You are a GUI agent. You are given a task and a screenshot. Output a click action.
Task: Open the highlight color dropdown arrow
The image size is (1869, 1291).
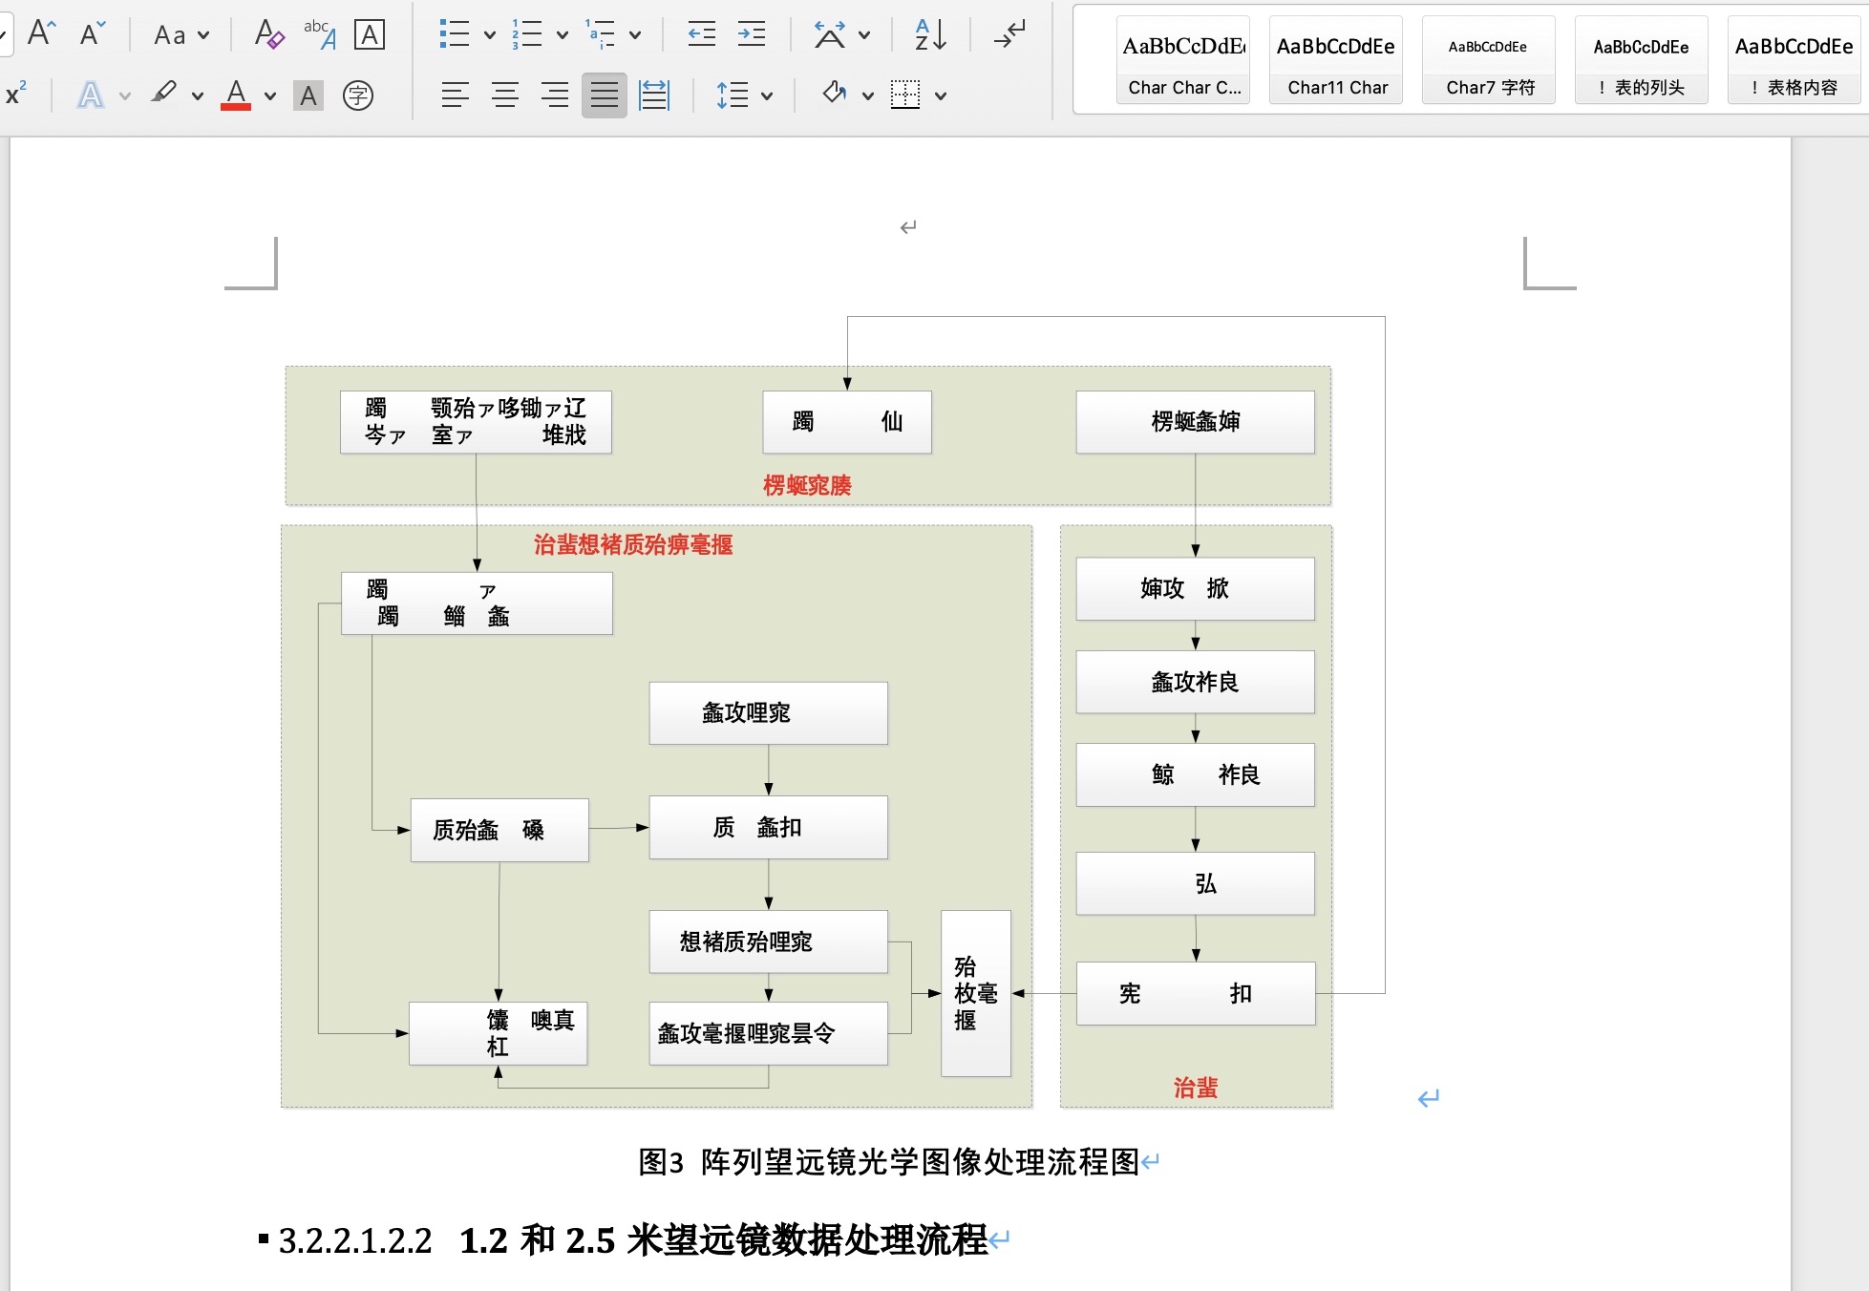197,95
